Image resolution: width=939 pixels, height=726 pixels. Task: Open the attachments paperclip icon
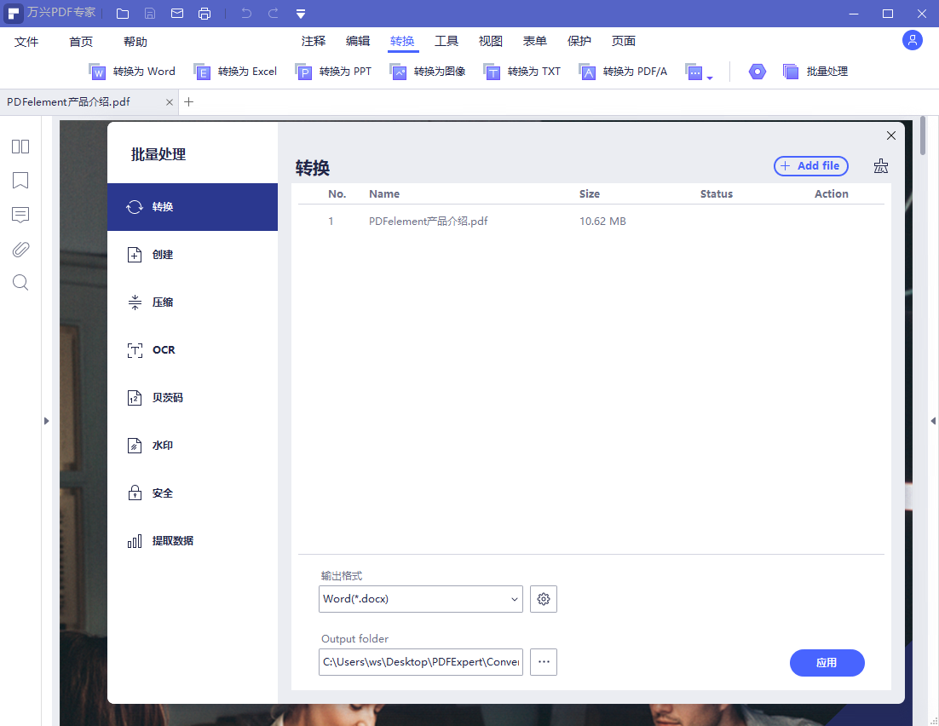[20, 249]
